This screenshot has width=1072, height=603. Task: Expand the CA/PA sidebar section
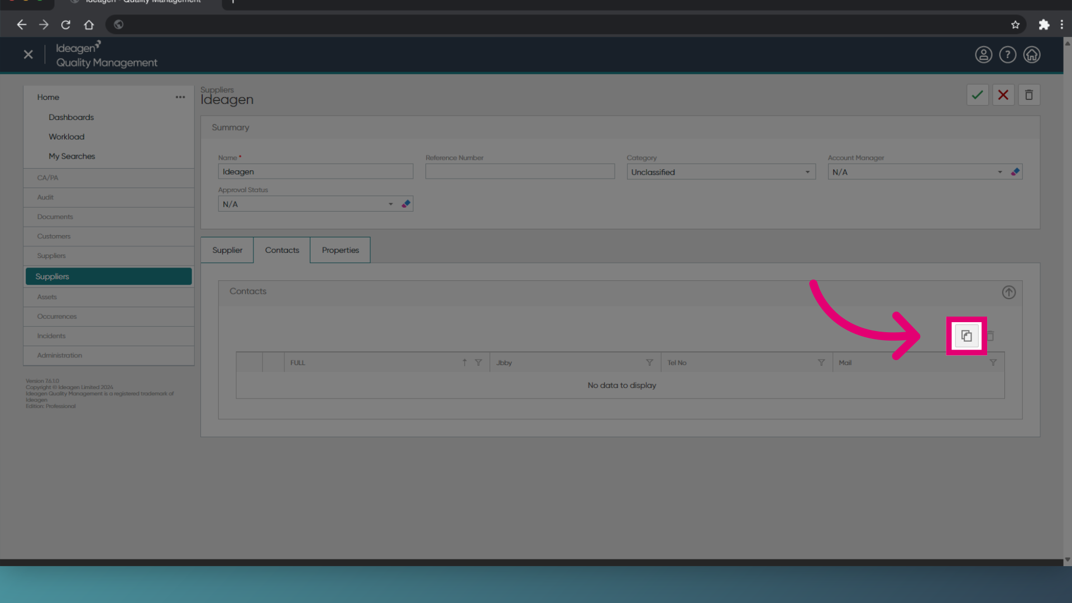click(x=109, y=178)
